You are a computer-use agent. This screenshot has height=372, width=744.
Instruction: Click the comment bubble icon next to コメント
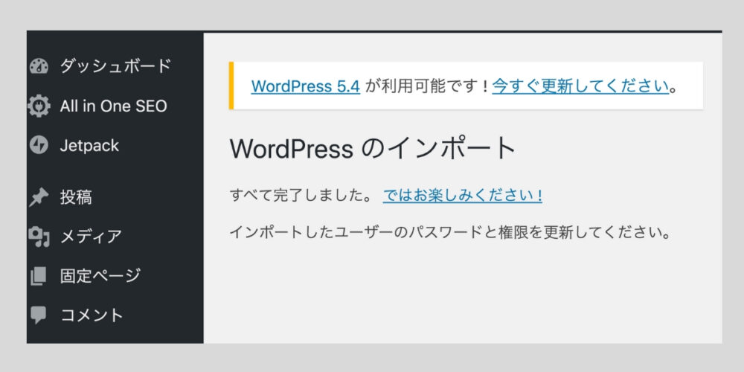point(39,315)
